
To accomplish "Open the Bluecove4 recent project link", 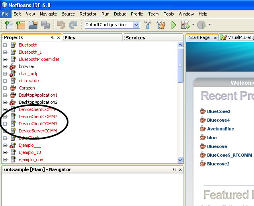I will (x=218, y=120).
